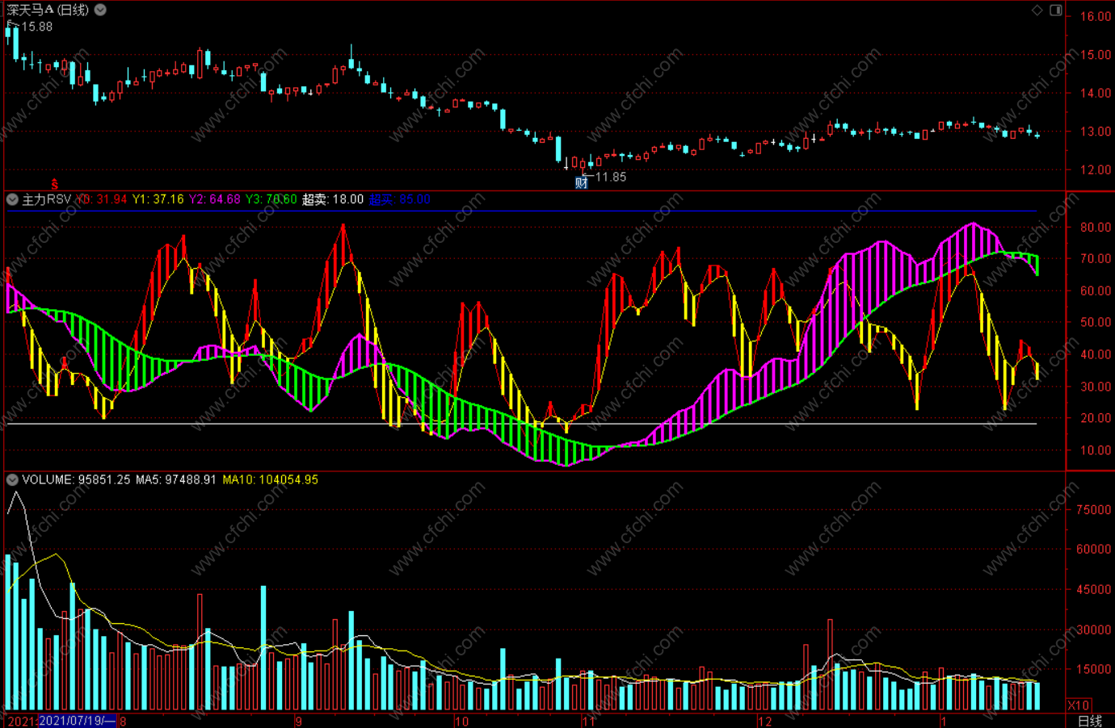Expand the 主力RSV indicator dropdown arrow

[12, 199]
